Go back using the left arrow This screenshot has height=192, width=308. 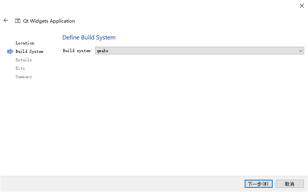tap(6, 20)
